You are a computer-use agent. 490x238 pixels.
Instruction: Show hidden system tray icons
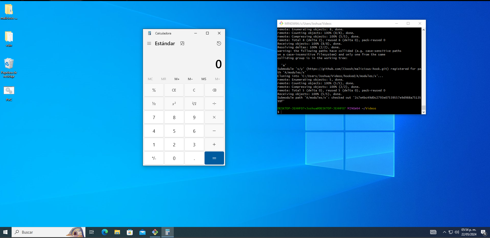click(444, 232)
